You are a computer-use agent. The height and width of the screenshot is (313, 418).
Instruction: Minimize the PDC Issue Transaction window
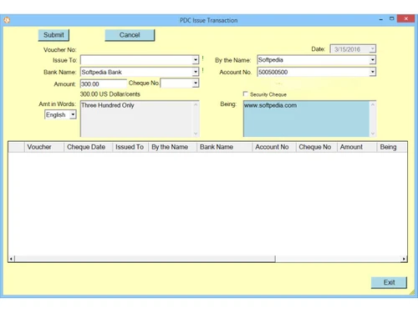(381, 19)
